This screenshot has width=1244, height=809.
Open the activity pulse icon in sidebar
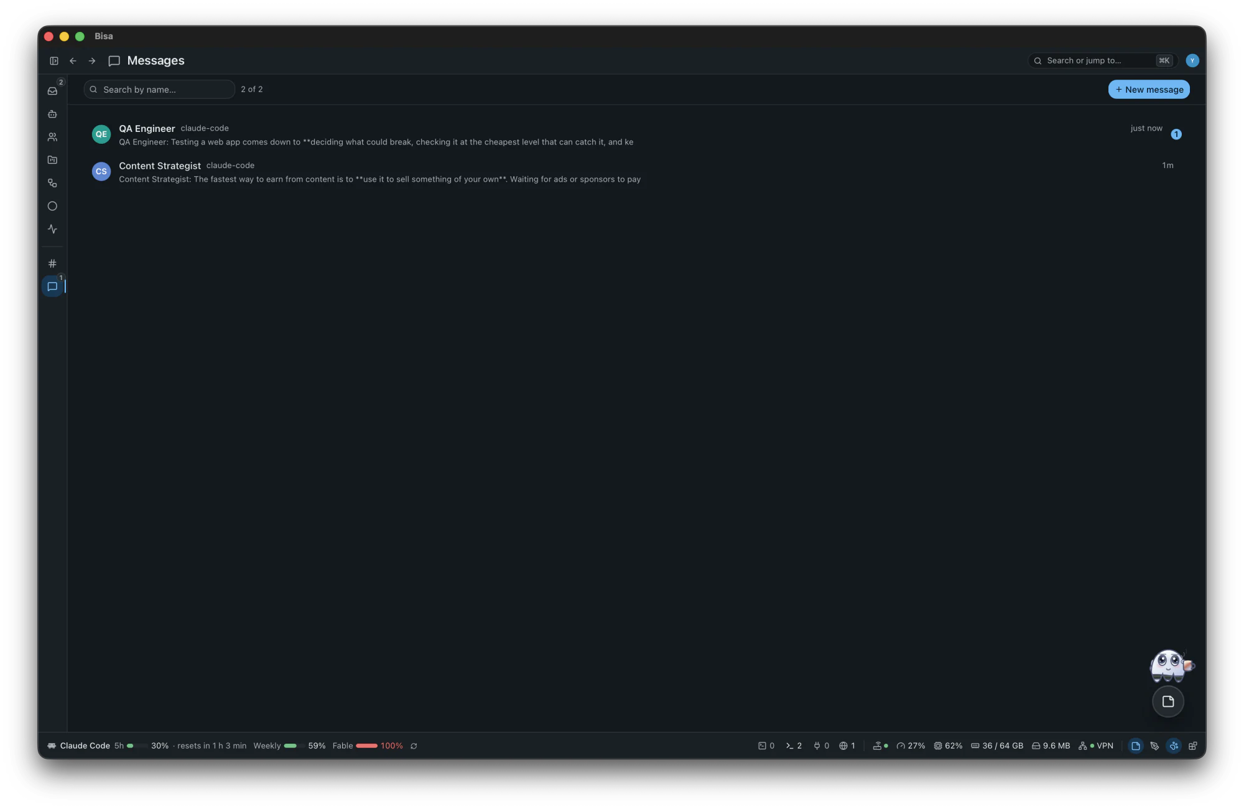coord(52,229)
